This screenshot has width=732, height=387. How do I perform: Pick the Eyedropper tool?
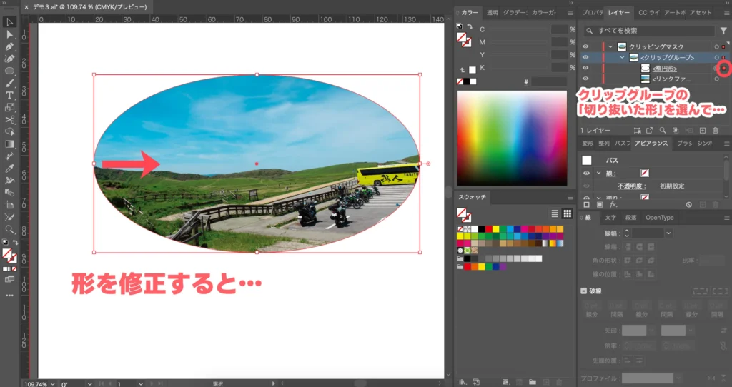click(x=10, y=169)
